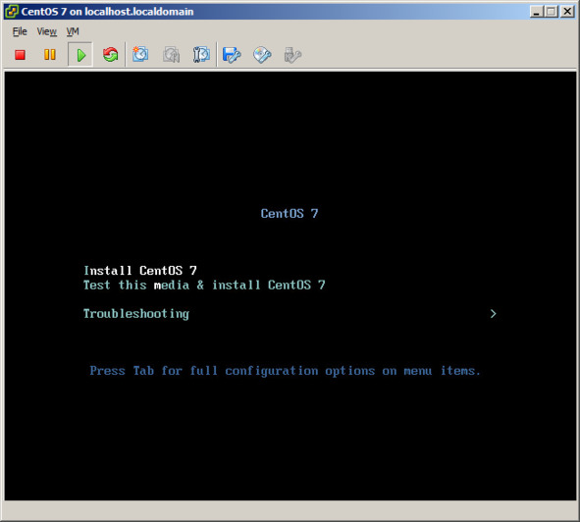Select Install CentOS 7 boot option
The image size is (580, 522).
click(x=140, y=271)
